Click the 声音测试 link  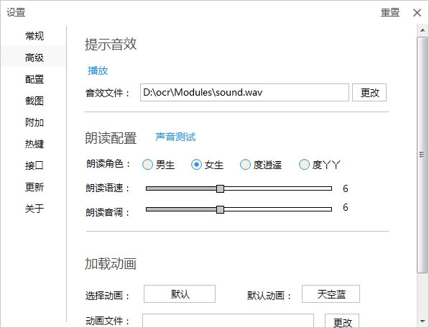tap(175, 137)
